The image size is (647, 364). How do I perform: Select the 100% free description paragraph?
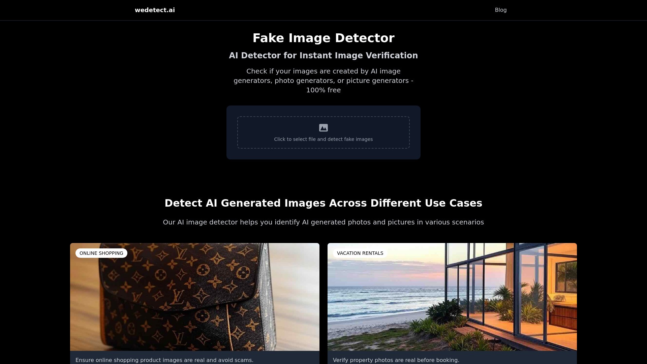pyautogui.click(x=323, y=80)
